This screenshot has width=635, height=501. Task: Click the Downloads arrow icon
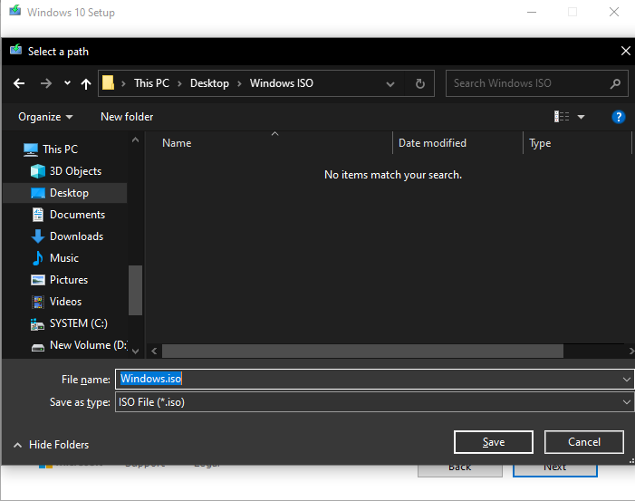[x=38, y=236]
